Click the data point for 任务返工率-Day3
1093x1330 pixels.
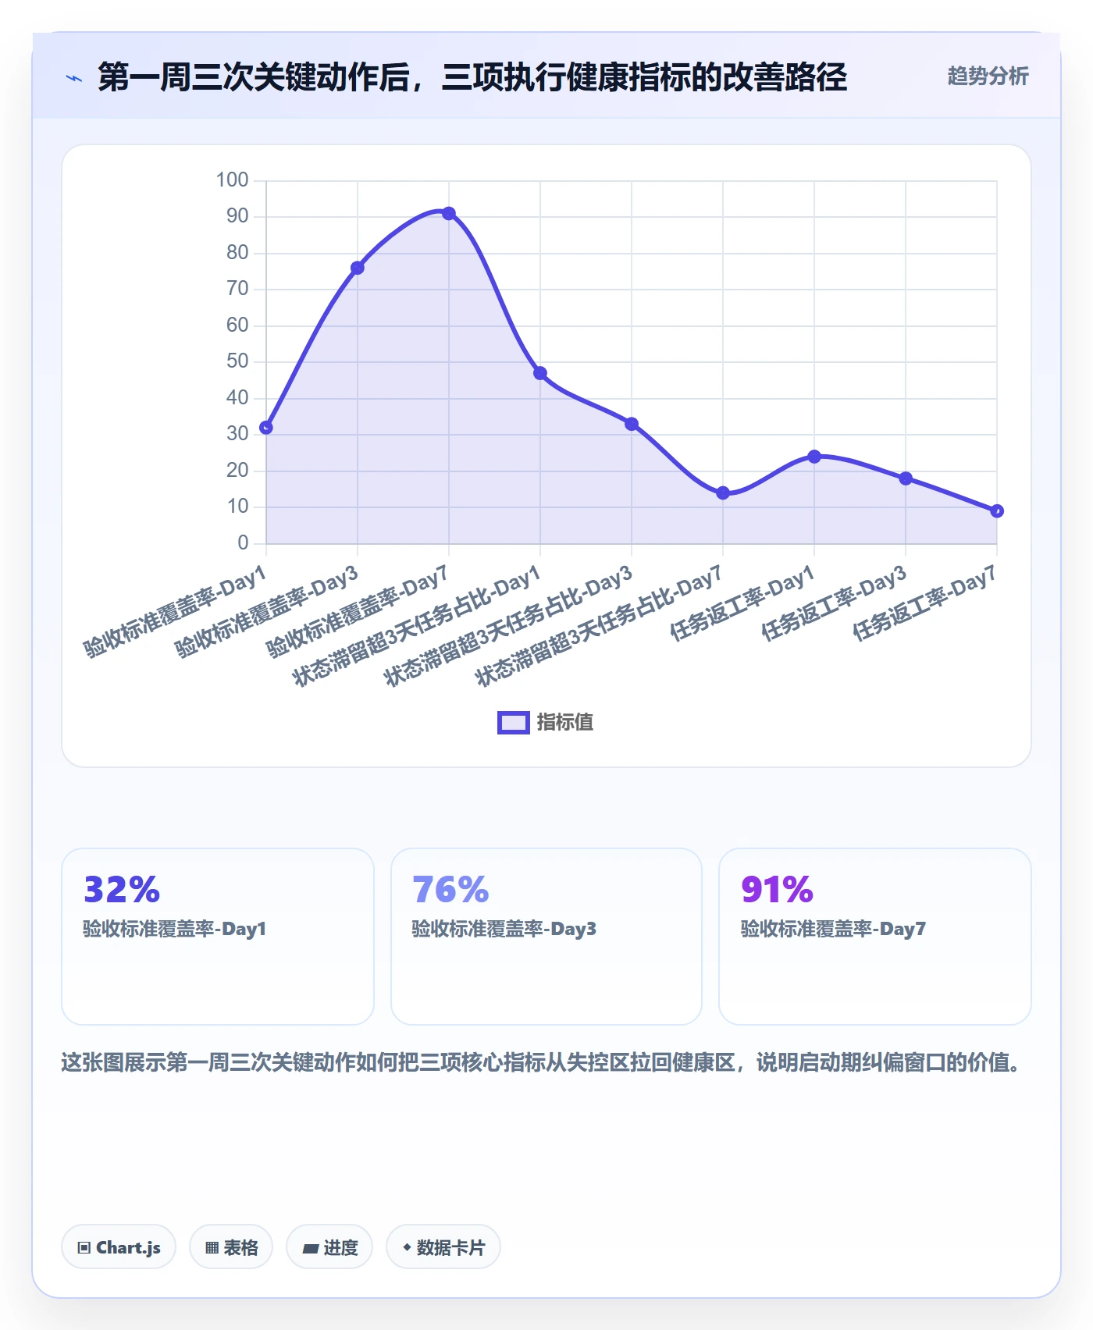point(906,478)
